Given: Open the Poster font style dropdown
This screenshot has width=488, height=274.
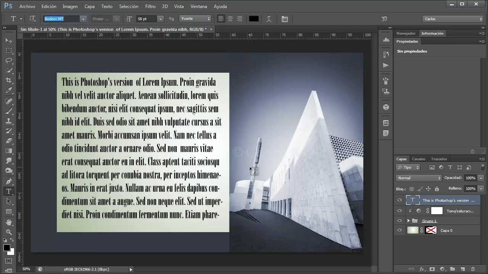Looking at the screenshot, I should pos(116,19).
